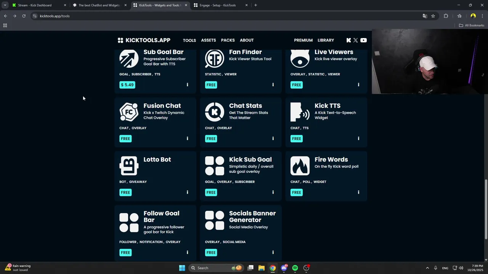488x274 pixels.
Task: Click the Fire Words flame icon
Action: [x=300, y=166]
